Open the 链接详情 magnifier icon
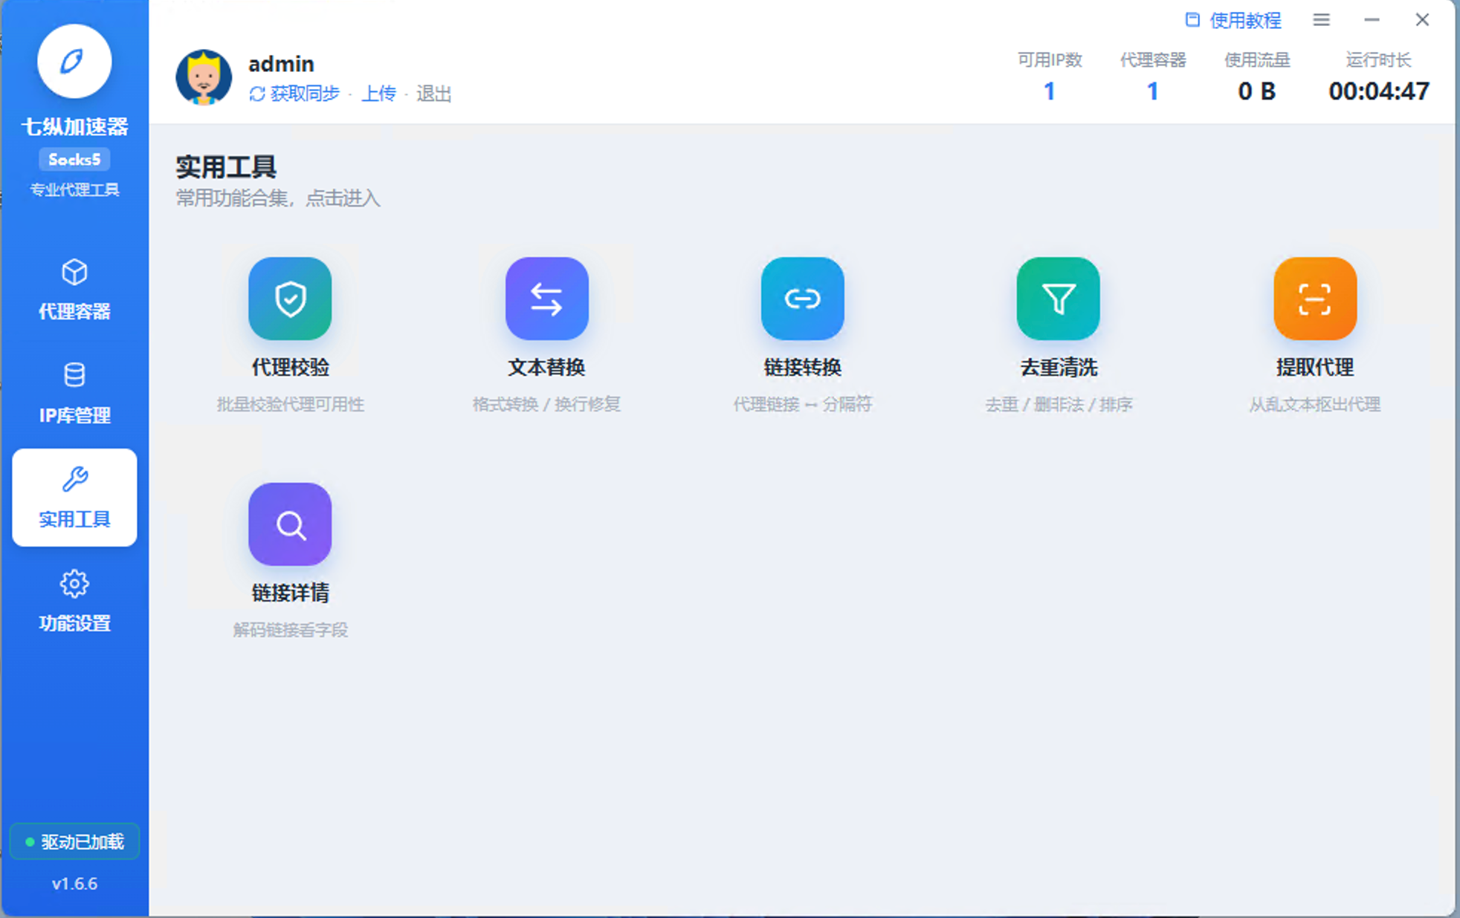The image size is (1460, 918). 290,524
